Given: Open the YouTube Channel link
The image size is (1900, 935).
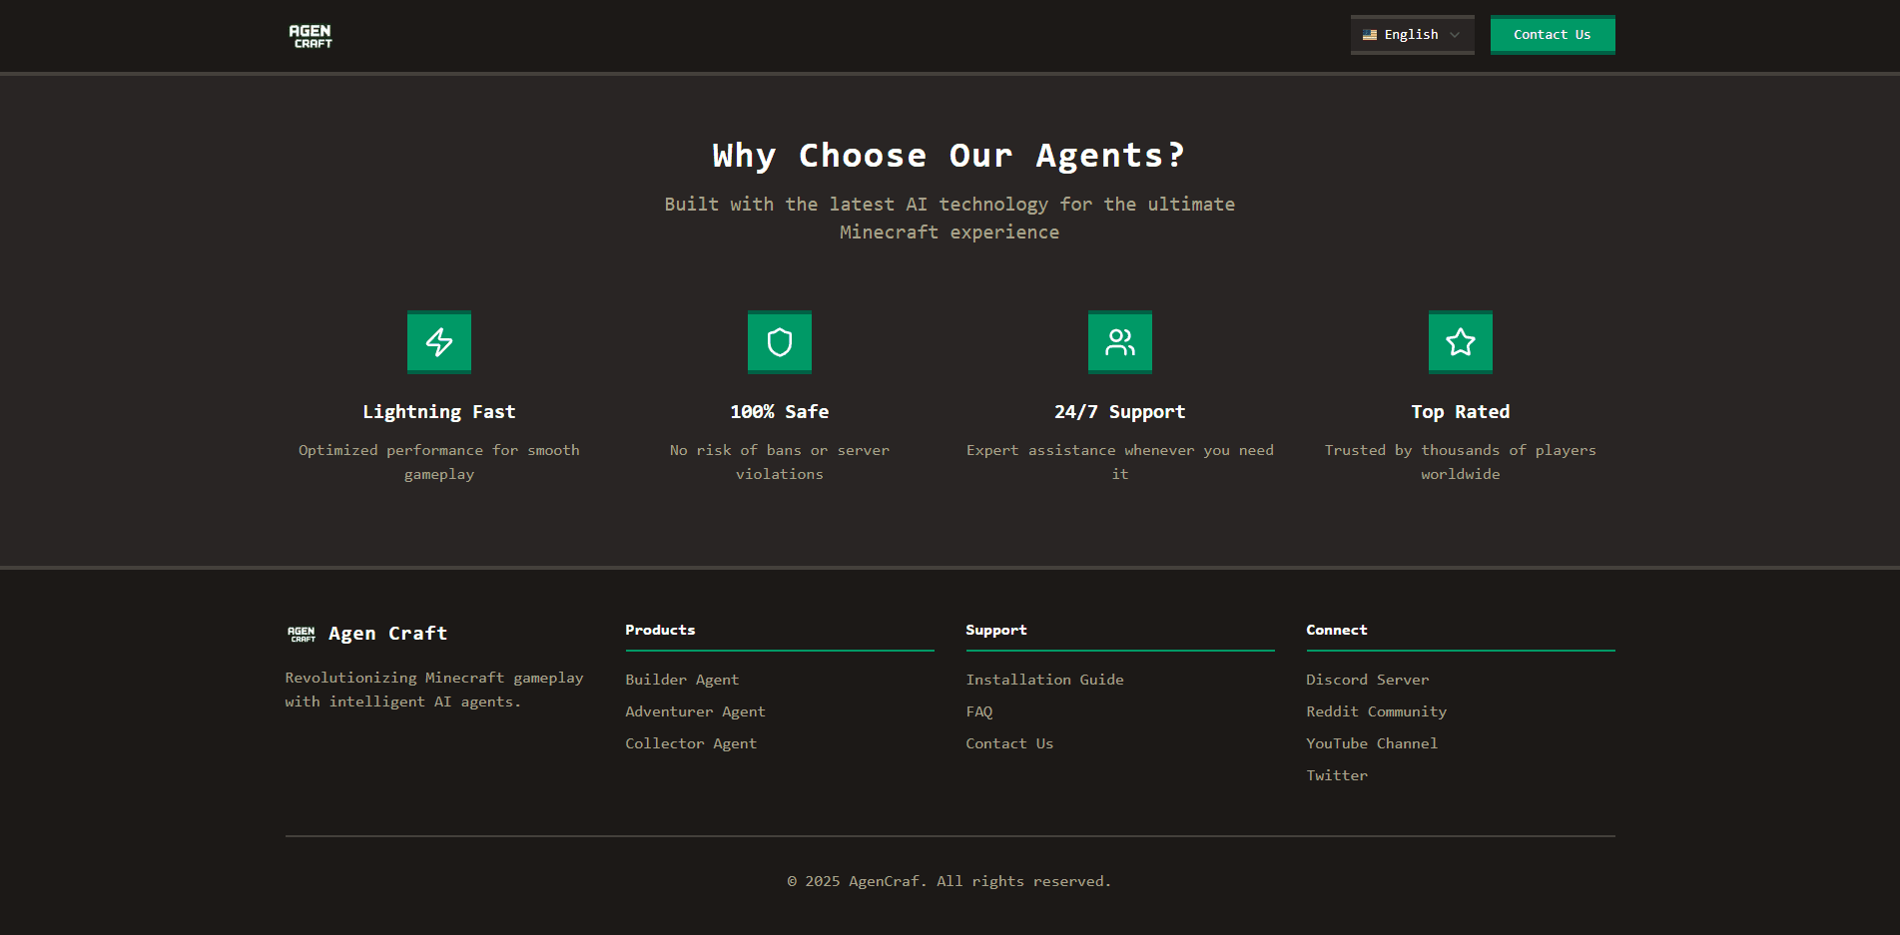Looking at the screenshot, I should click(1372, 743).
